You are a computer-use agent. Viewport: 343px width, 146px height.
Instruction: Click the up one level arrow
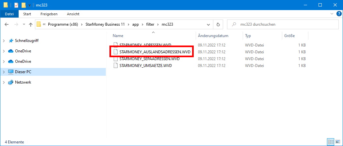(x=31, y=24)
